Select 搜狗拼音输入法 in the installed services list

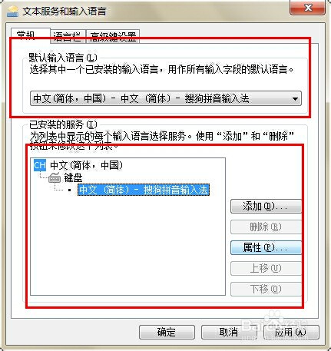(x=144, y=190)
